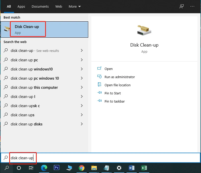Select the 'disk clean up disks' suggestion
Image resolution: width=201 pixels, height=173 pixels.
tap(44, 124)
